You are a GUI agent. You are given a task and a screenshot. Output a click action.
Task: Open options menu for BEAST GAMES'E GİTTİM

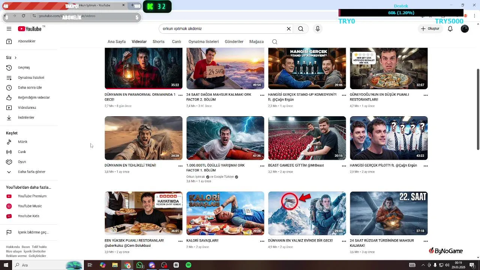pyautogui.click(x=344, y=166)
